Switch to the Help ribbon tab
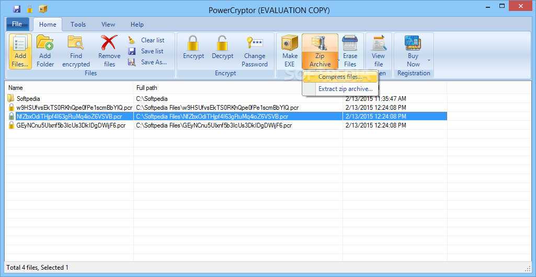Viewport: 536px width, 277px height. (x=137, y=24)
